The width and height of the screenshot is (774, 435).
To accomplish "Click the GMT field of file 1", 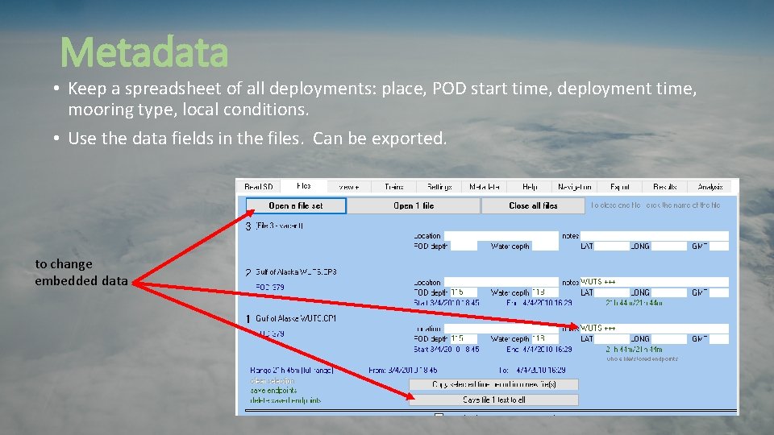I will point(718,339).
